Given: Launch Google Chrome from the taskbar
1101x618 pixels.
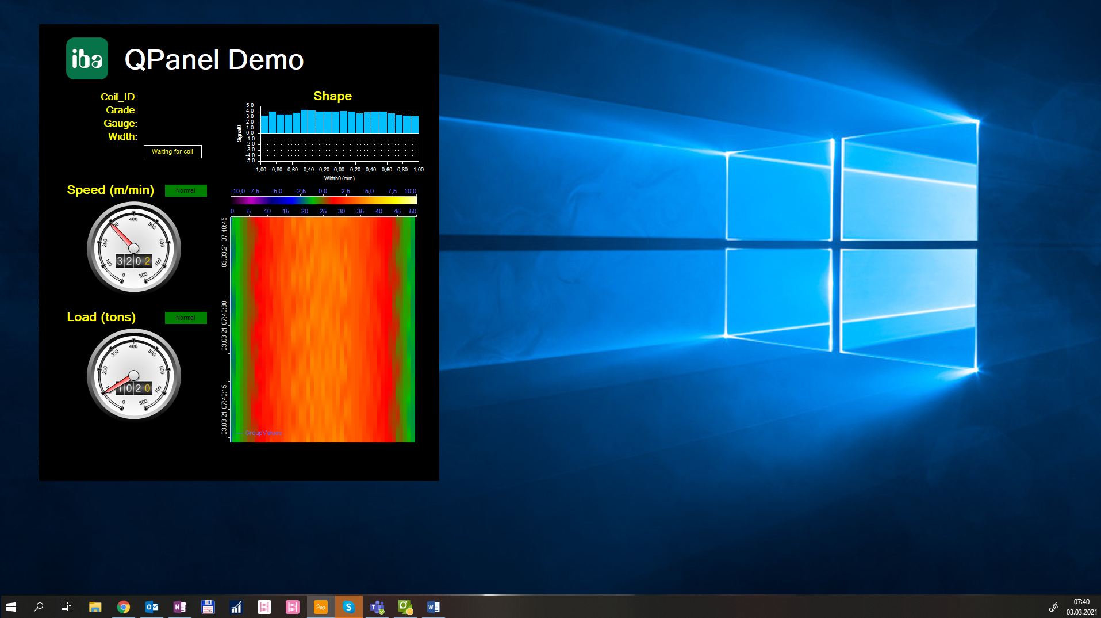Looking at the screenshot, I should click(124, 607).
